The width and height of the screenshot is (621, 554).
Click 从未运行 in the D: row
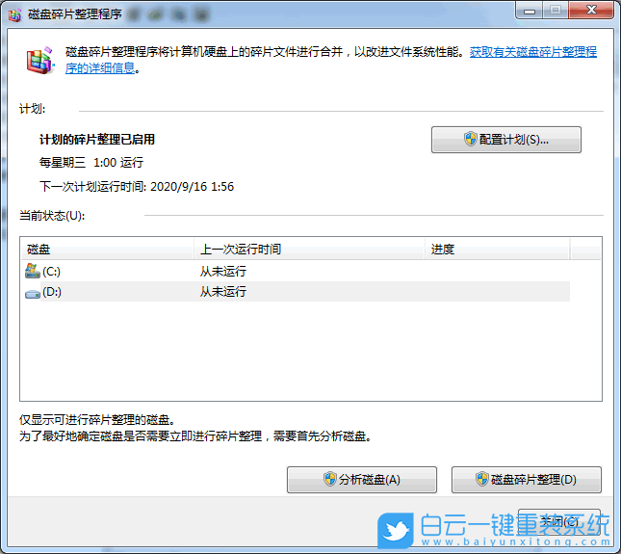(x=223, y=292)
